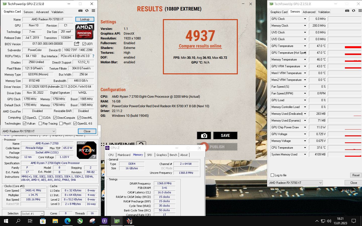Image resolution: width=362 pixels, height=226 pixels.
Task: Open Task View on taskbar
Action: point(30,221)
